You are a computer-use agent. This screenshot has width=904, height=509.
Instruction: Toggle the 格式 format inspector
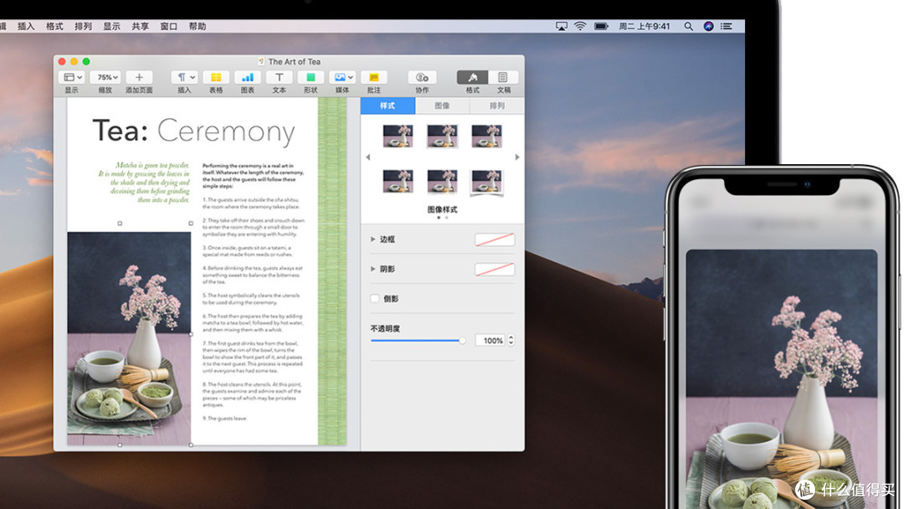(x=473, y=77)
